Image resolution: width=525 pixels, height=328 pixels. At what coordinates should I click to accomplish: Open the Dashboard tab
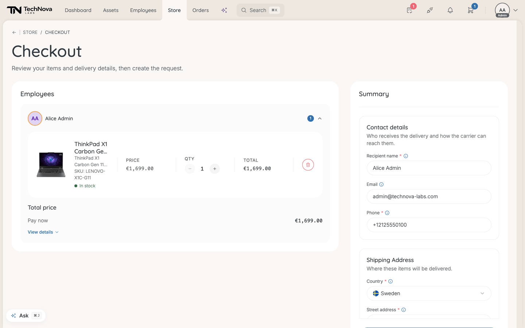[x=78, y=10]
